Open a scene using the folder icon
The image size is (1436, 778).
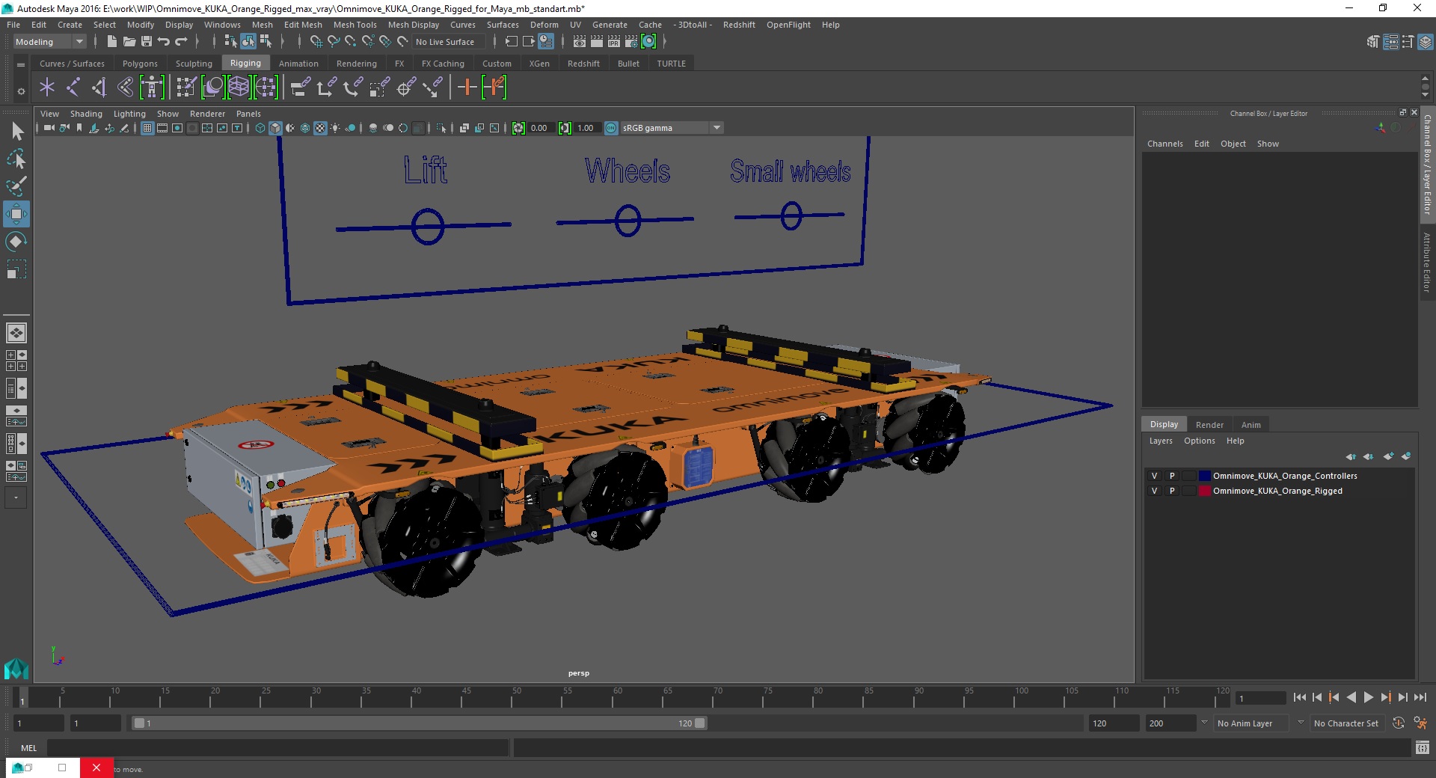(129, 42)
